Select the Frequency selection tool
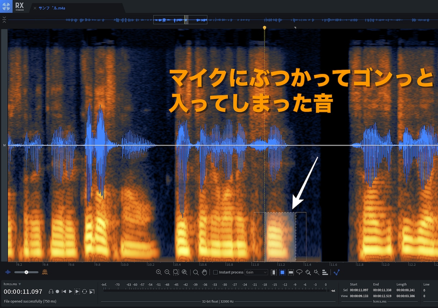This screenshot has width=438, height=308. tap(291, 272)
